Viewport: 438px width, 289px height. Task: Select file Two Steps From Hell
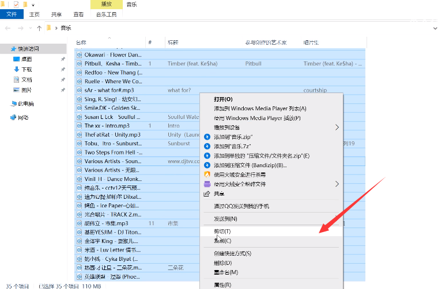pyautogui.click(x=114, y=153)
